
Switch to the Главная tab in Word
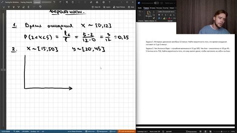146,8
